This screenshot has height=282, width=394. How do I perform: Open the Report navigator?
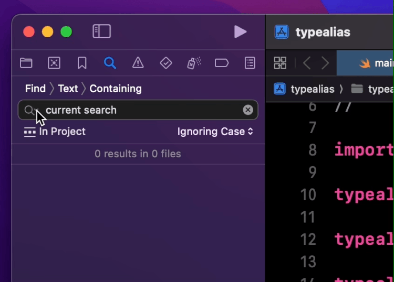pos(250,63)
